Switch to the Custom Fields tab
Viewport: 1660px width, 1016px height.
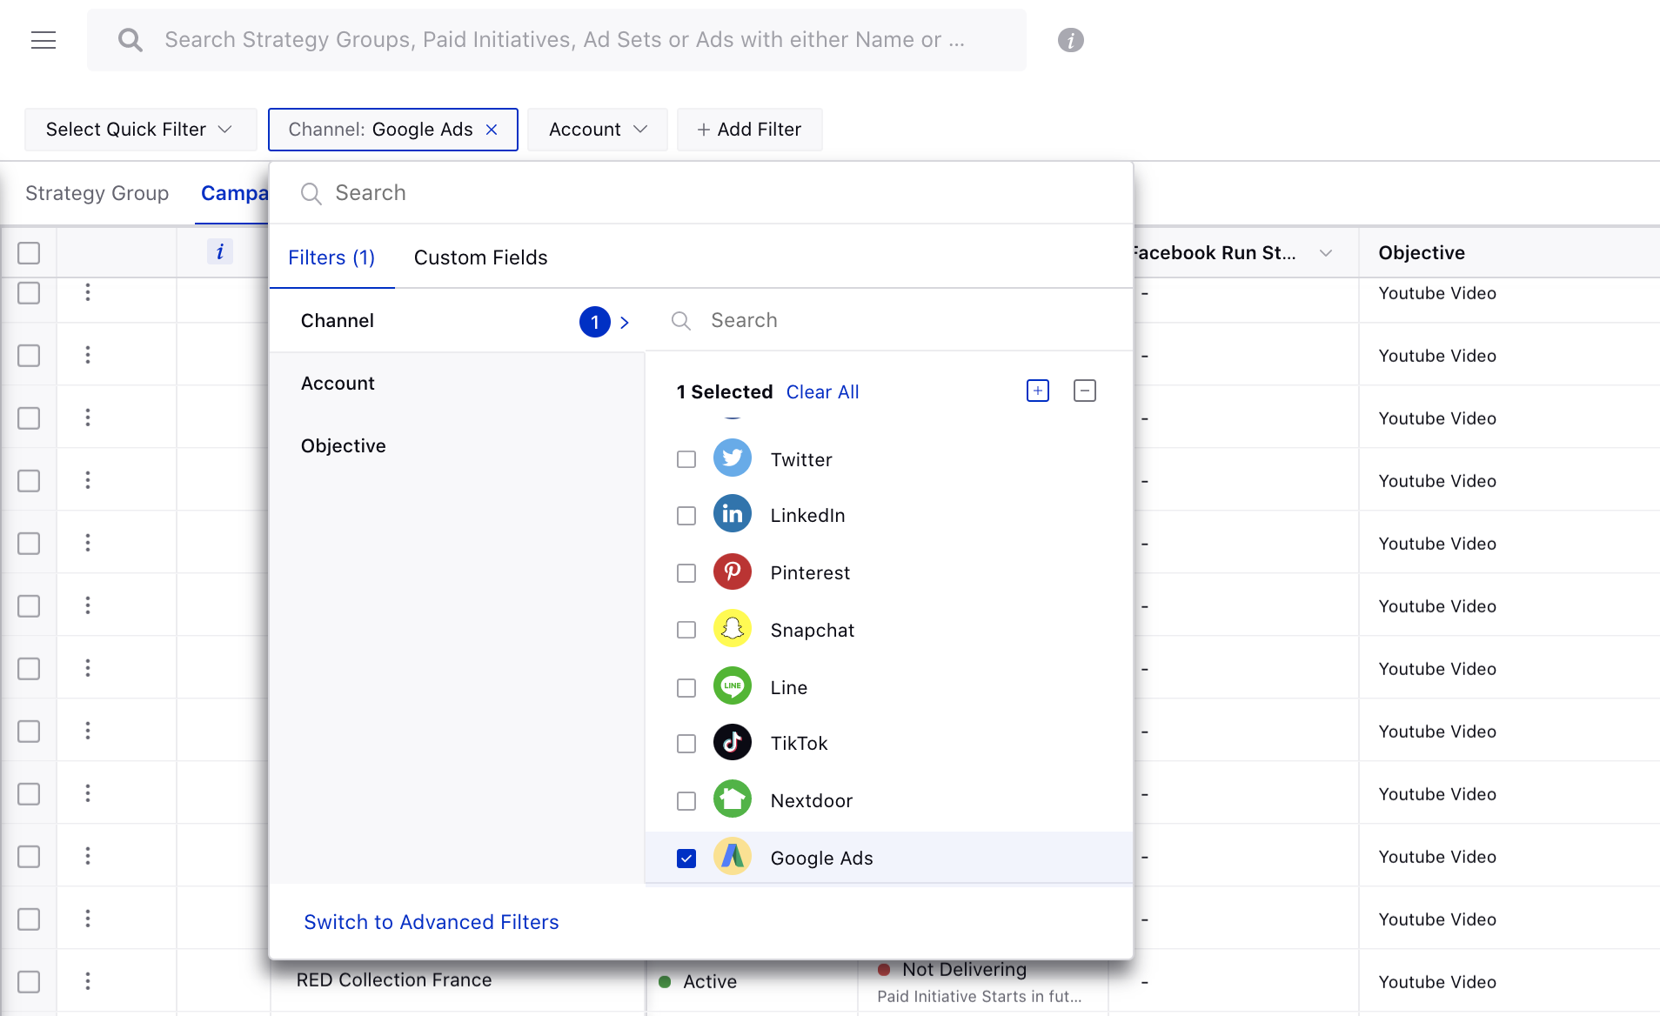pyautogui.click(x=481, y=257)
